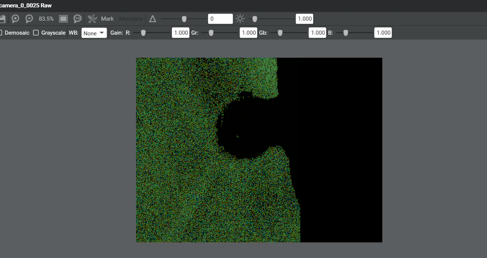Click the Gb gain slider handle

click(x=280, y=33)
